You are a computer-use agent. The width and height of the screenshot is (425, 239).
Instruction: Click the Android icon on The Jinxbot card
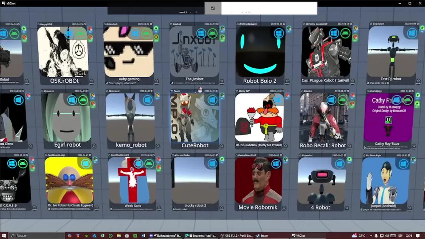tap(212, 33)
